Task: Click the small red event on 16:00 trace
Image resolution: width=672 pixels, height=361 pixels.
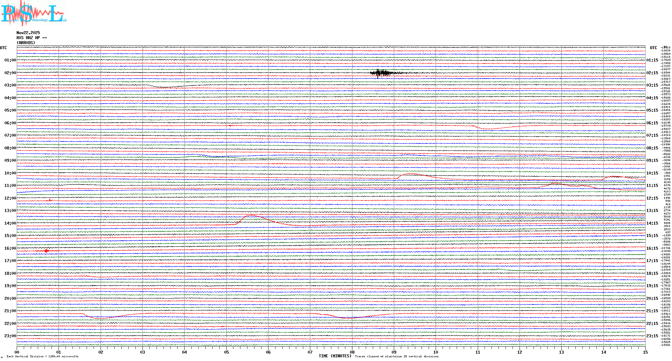Action: coord(46,251)
